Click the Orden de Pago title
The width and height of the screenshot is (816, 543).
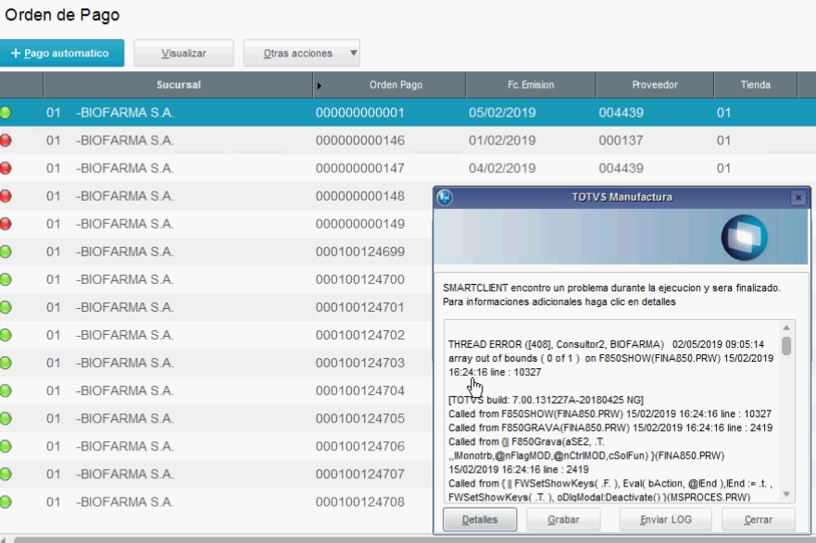click(x=62, y=15)
